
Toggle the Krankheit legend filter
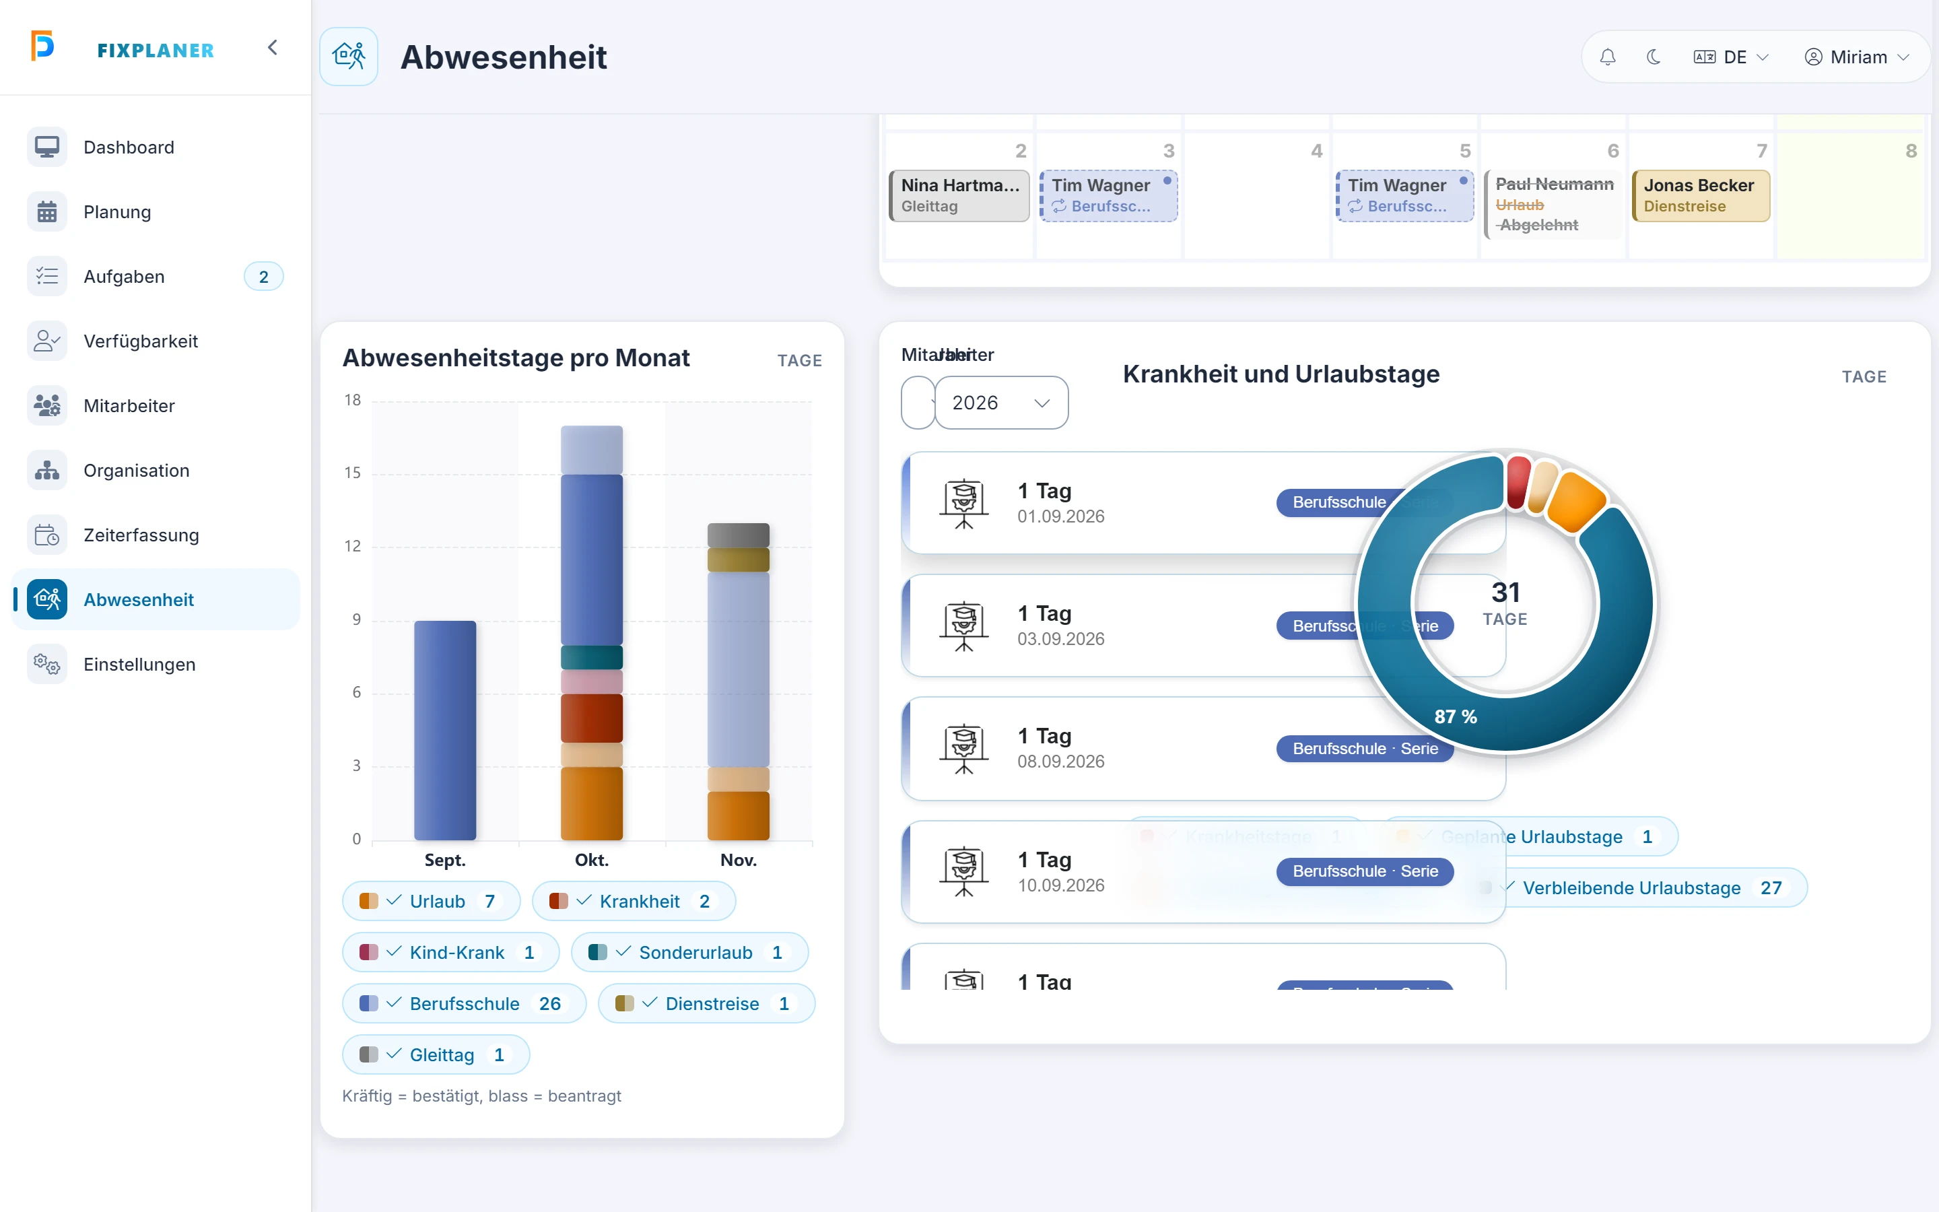point(633,901)
